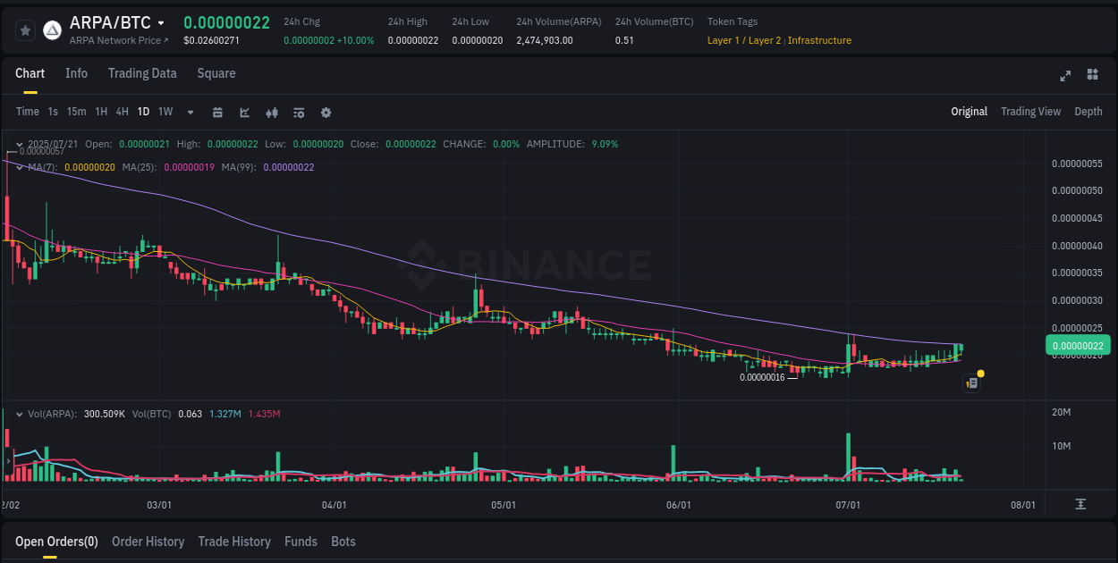Open ARPA Network Price link

pyautogui.click(x=114, y=40)
